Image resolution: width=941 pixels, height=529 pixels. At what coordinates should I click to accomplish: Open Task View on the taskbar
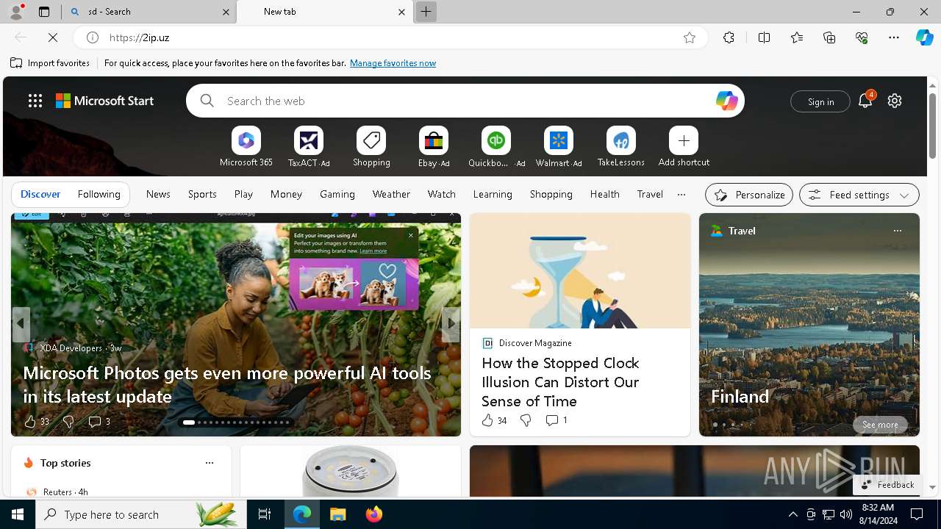tap(265, 514)
